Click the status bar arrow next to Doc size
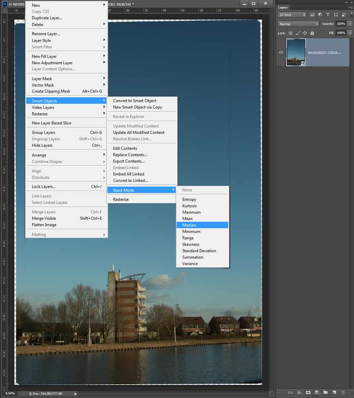 pos(75,394)
